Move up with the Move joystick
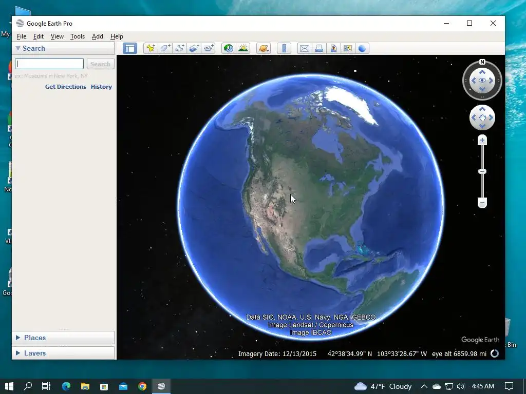Viewport: 526px width, 394px height. tap(482, 109)
